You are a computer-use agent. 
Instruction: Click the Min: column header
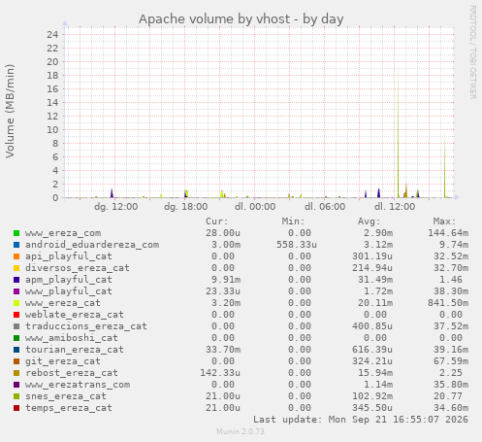(293, 221)
